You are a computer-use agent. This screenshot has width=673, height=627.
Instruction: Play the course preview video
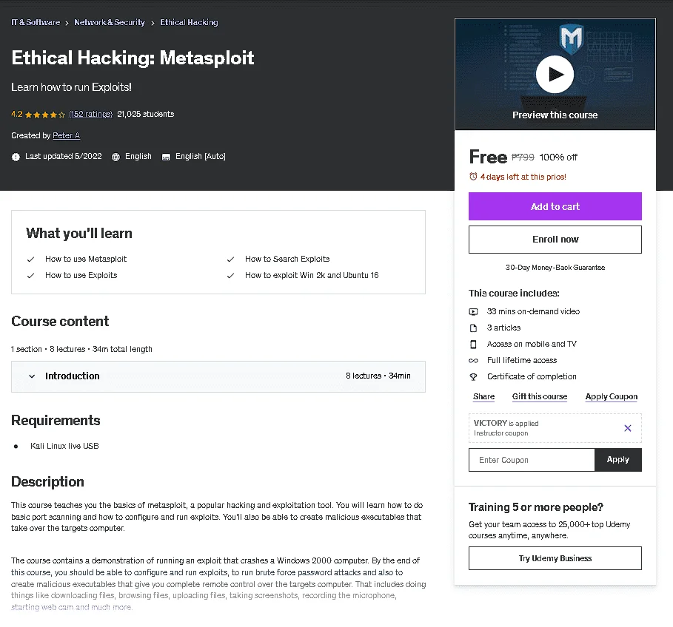[555, 75]
